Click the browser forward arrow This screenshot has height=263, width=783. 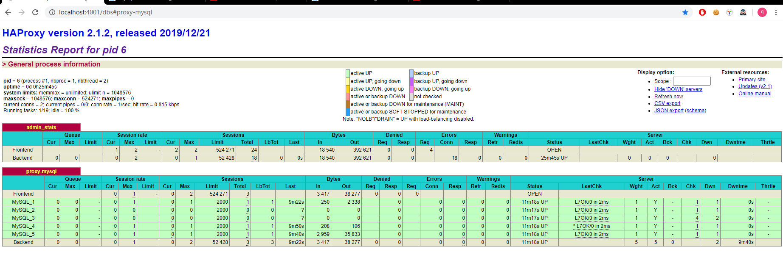click(x=22, y=12)
